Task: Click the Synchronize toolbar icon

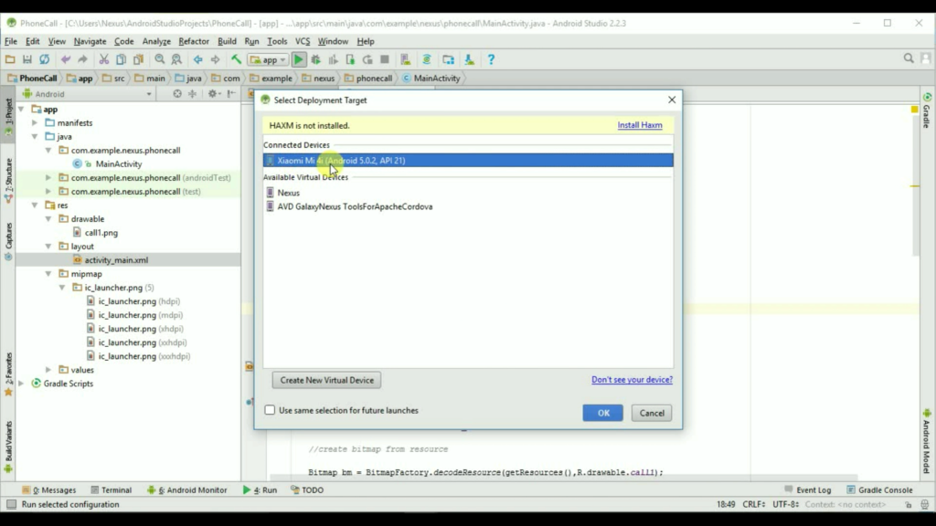Action: click(44, 59)
